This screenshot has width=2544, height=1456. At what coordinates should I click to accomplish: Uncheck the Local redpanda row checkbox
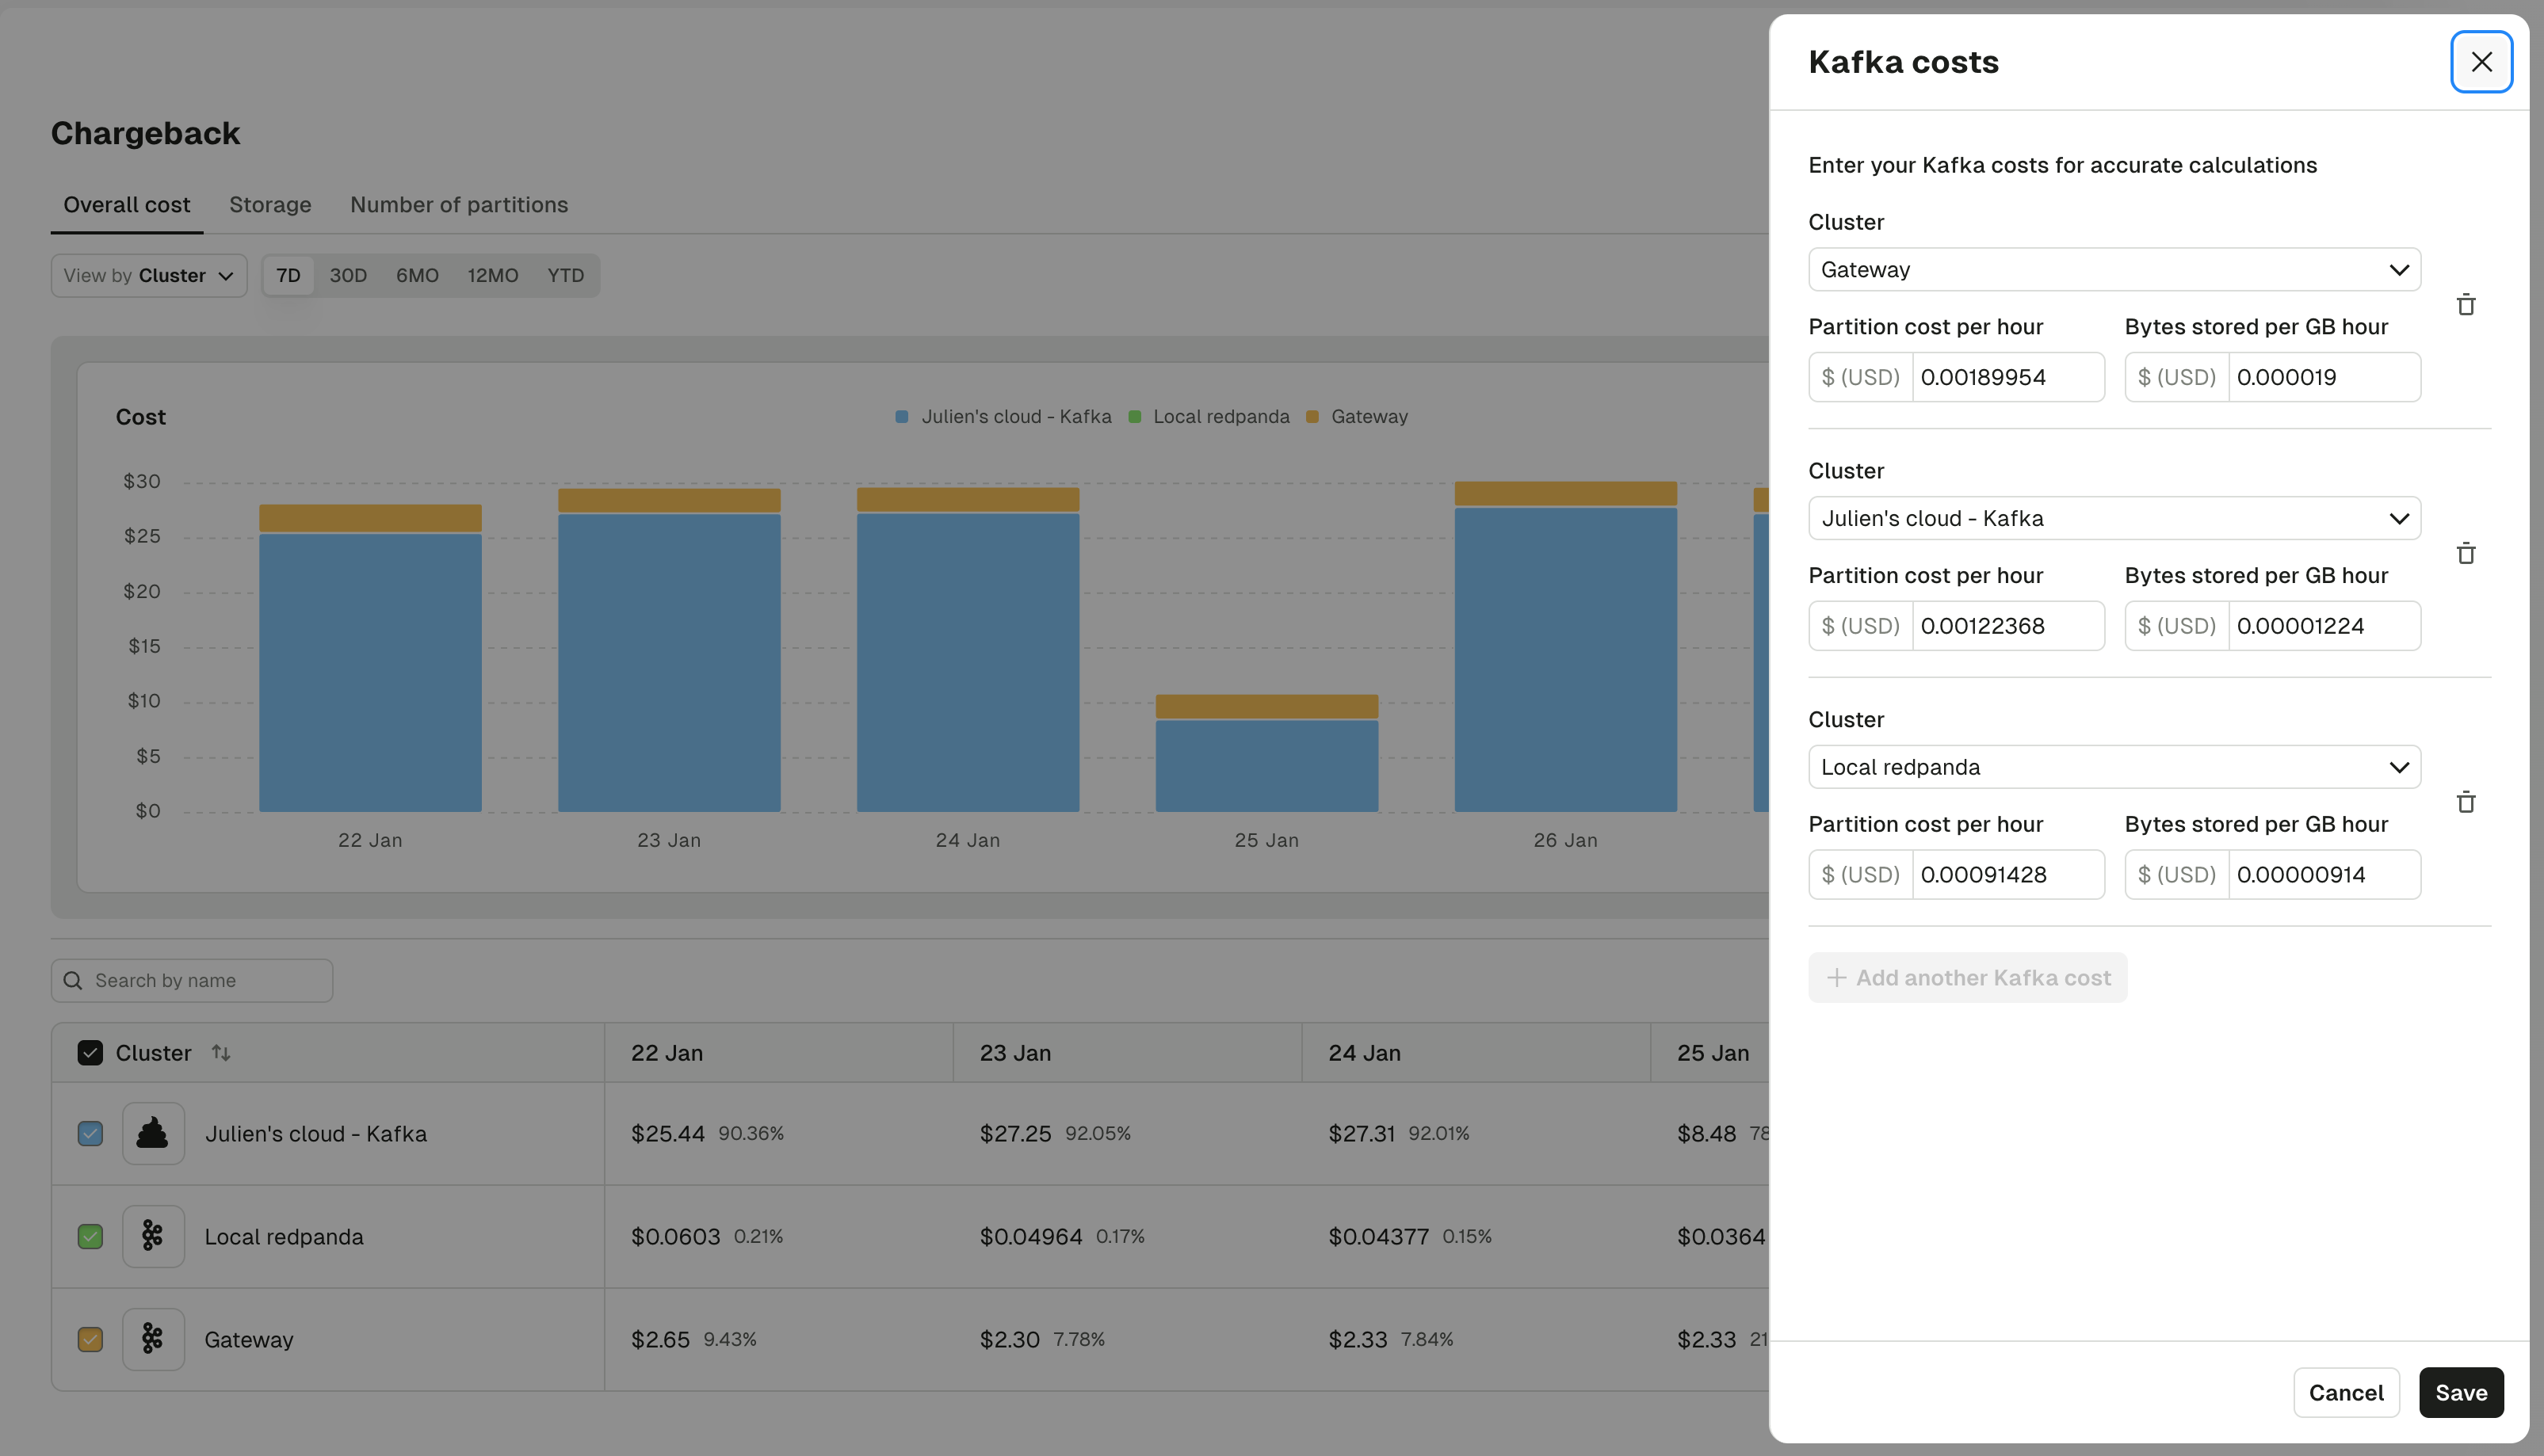click(x=90, y=1236)
